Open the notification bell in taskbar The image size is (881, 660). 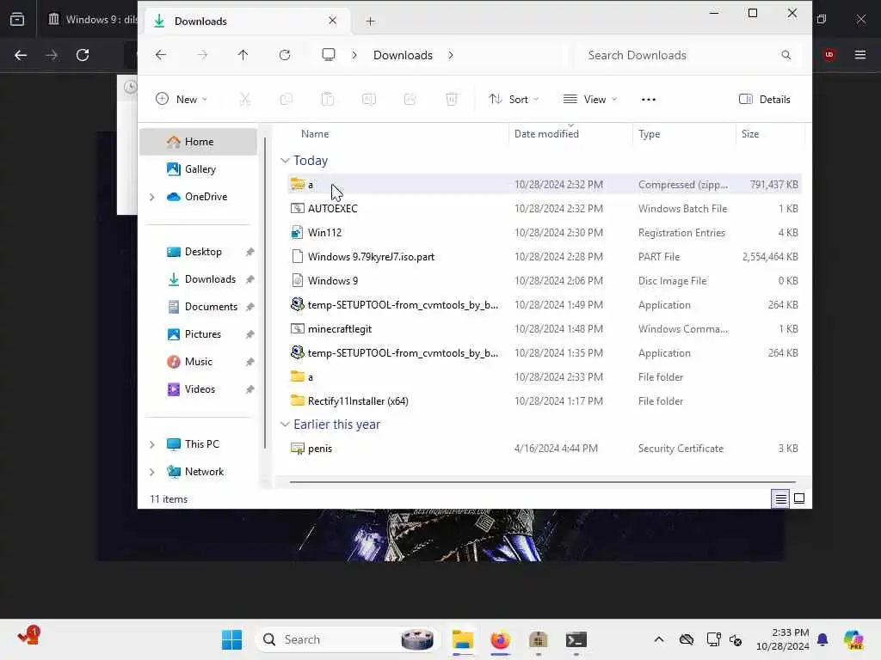tap(822, 639)
